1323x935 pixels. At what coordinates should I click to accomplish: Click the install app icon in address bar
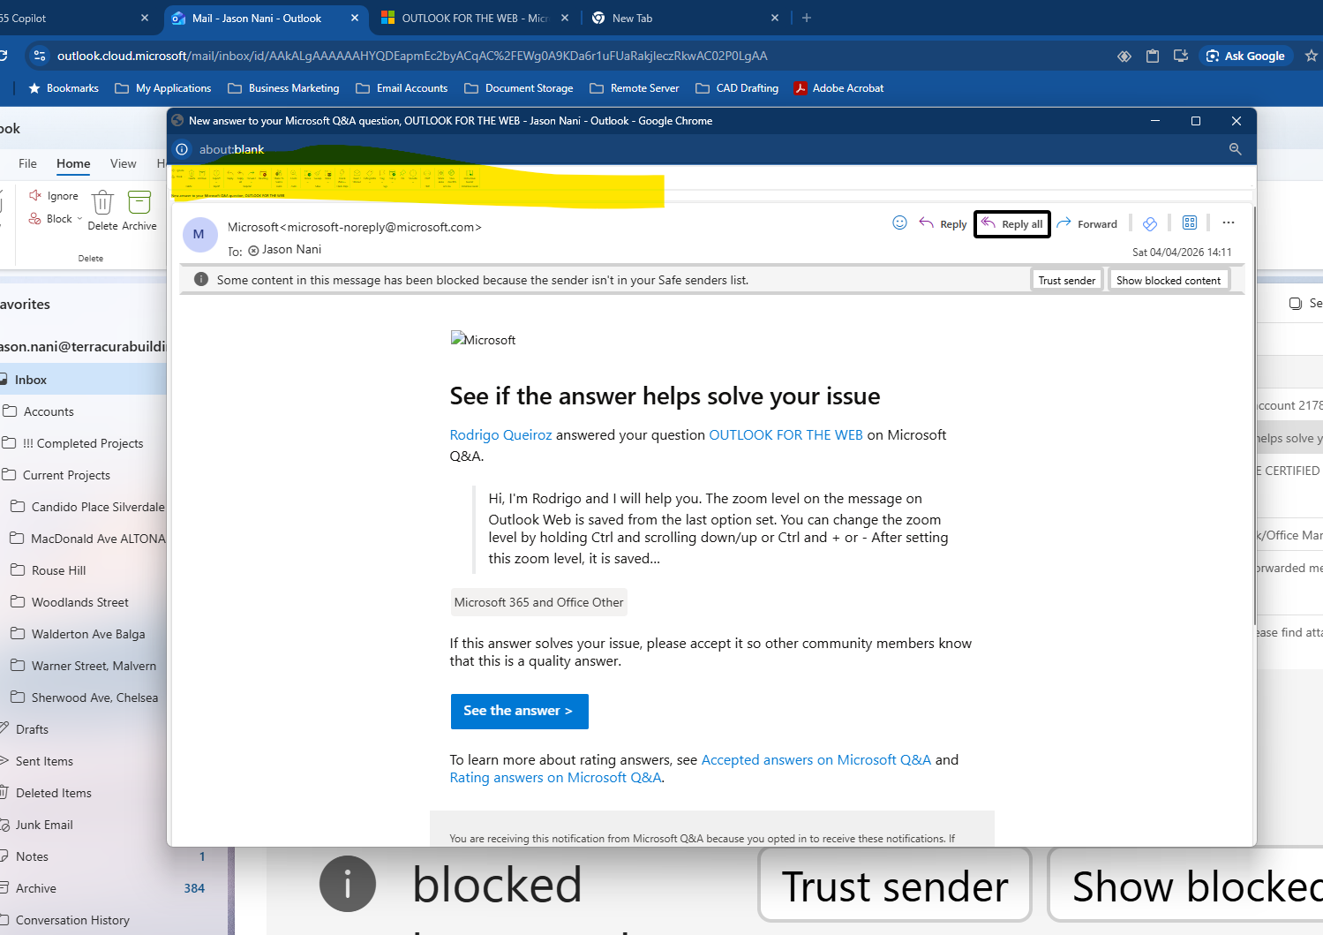pos(1180,56)
